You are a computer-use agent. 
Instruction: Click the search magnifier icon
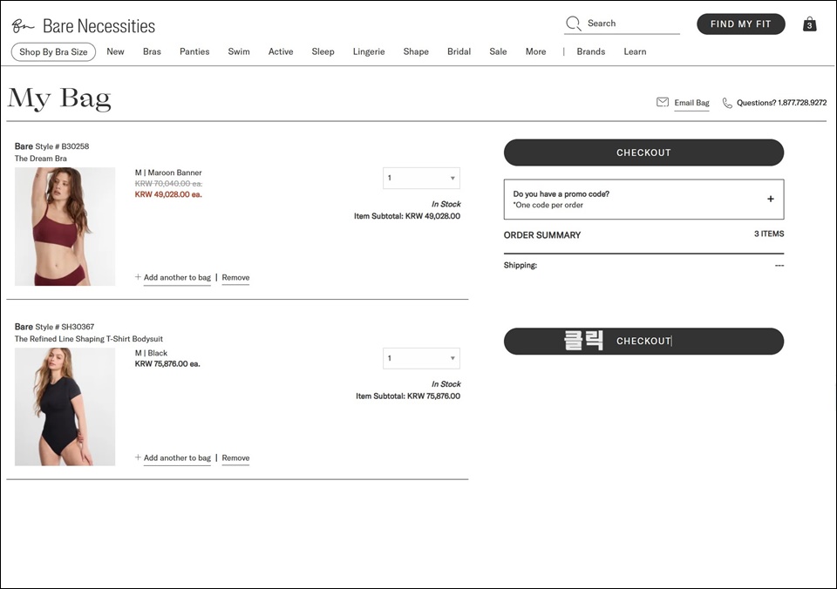tap(574, 24)
